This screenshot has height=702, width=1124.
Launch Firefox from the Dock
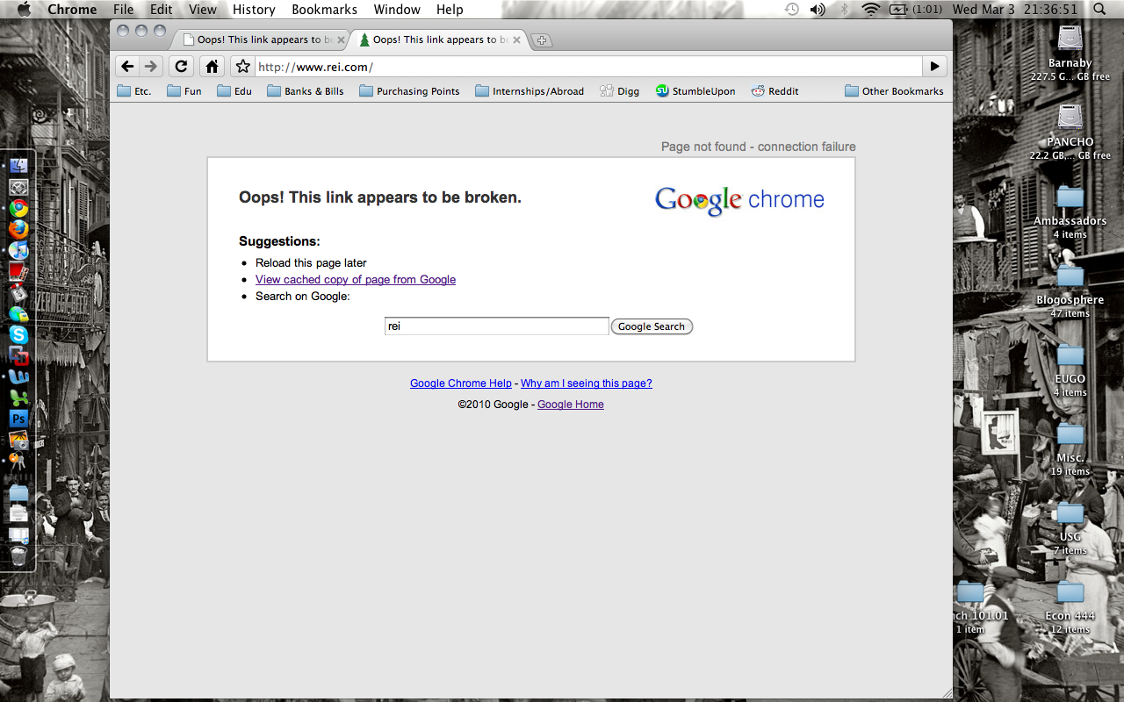click(18, 229)
